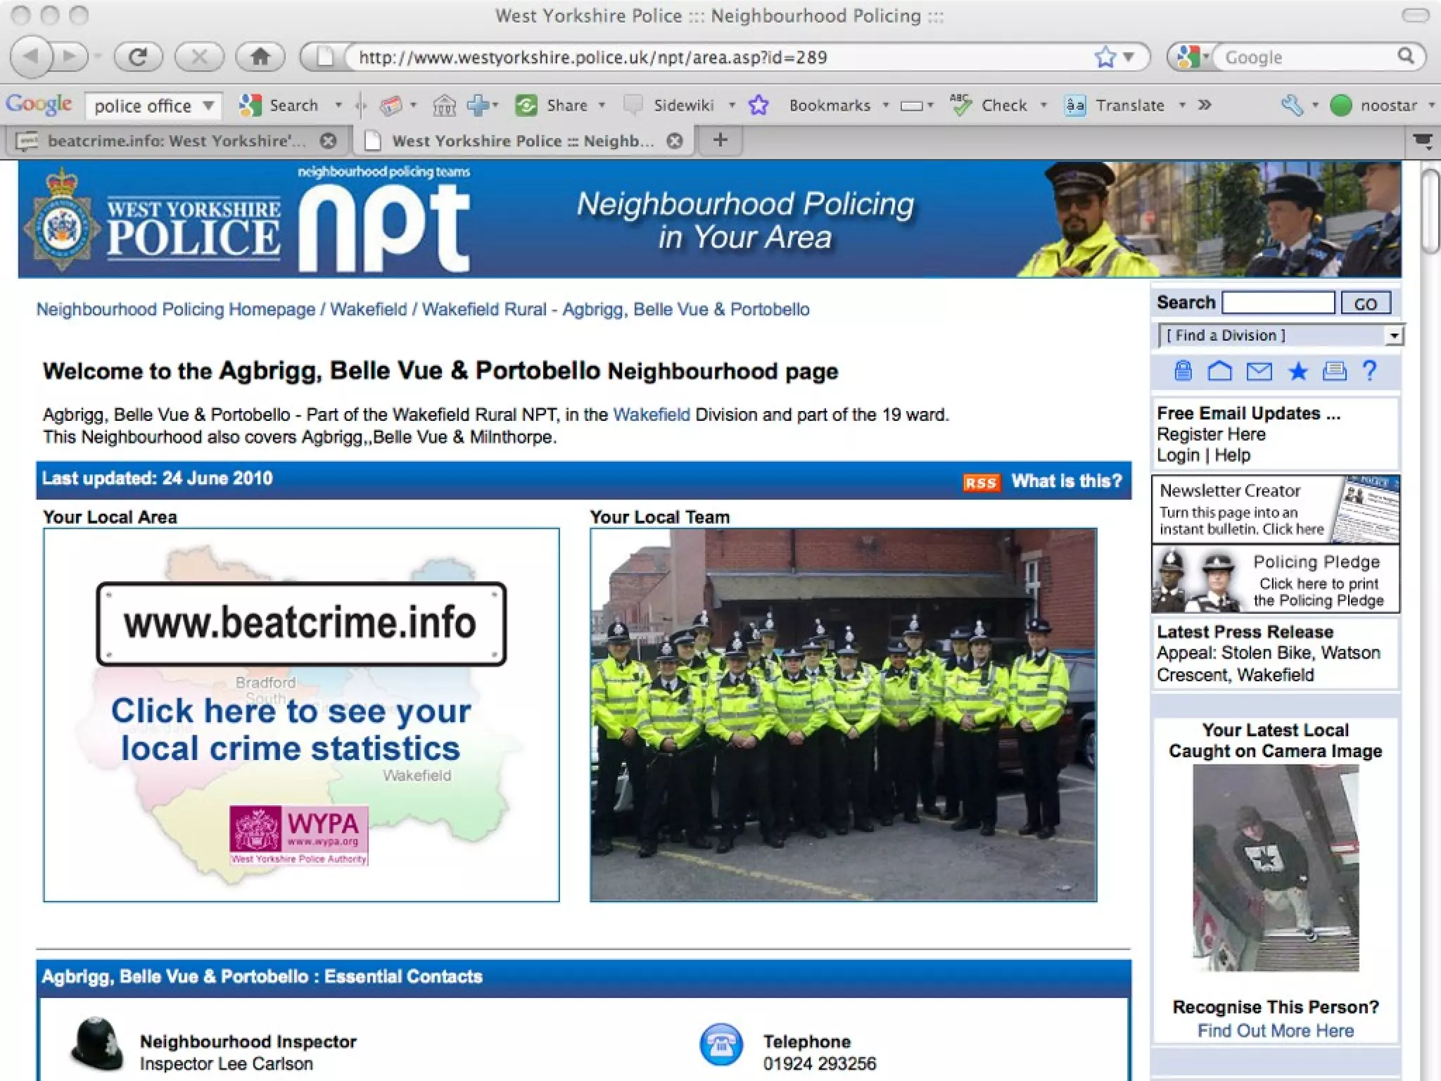The width and height of the screenshot is (1441, 1081).
Task: Bookmark page using address bar star
Action: (x=1105, y=57)
